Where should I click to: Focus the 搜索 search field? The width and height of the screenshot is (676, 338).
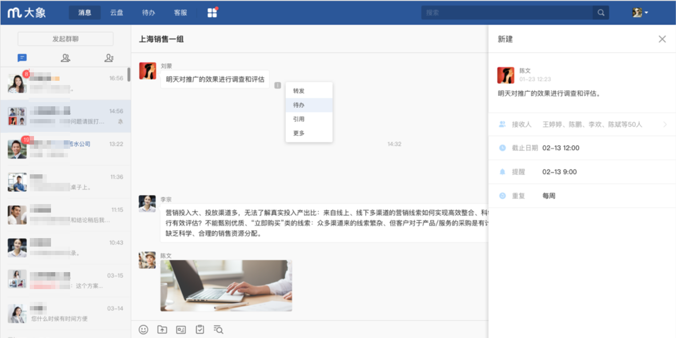(x=508, y=12)
